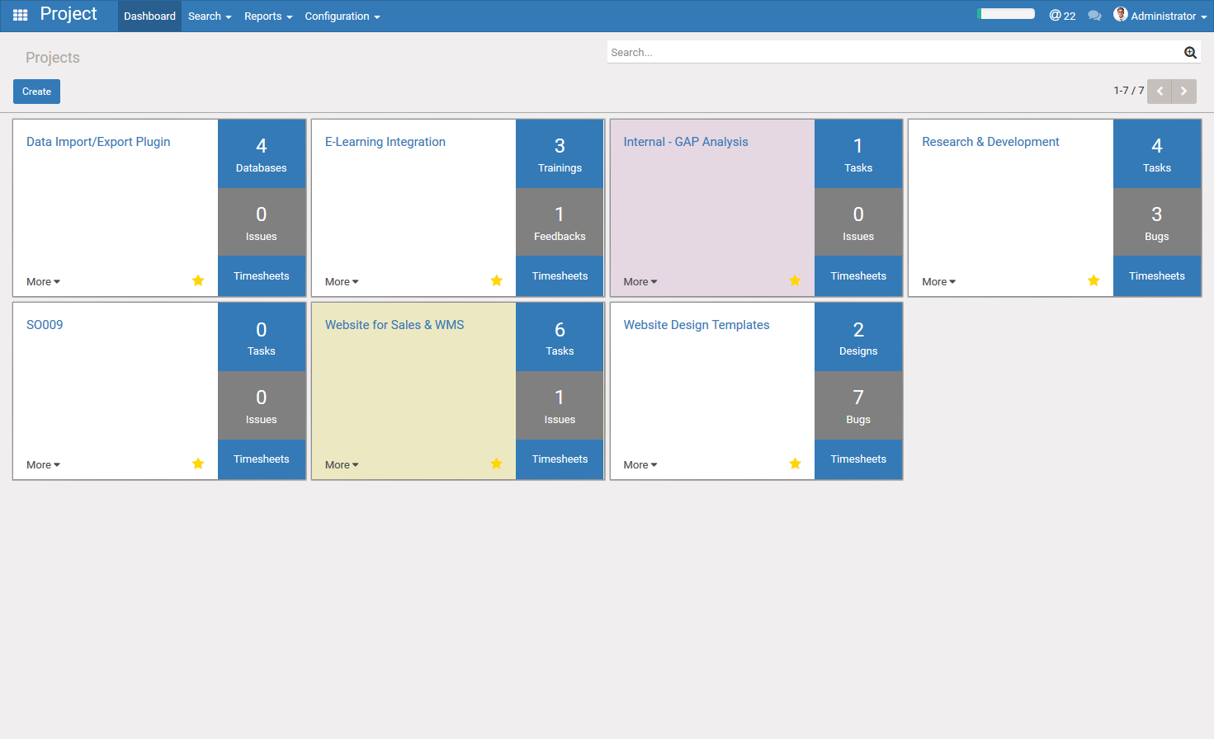Expand More menu on E-Learning Integration card
Image resolution: width=1214 pixels, height=739 pixels.
click(x=342, y=282)
